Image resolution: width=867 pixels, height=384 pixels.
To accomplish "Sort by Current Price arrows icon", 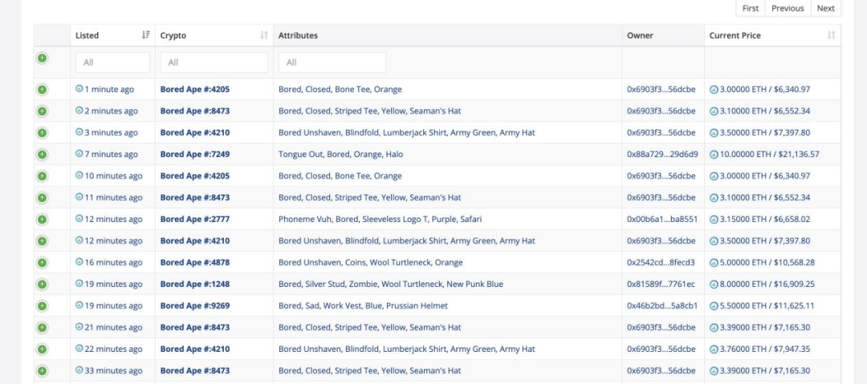I will 831,35.
